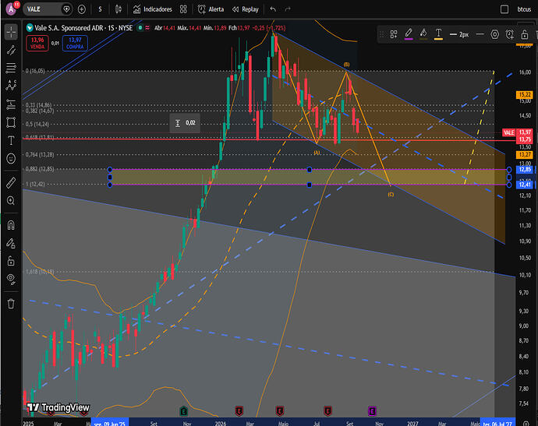Start Replay mode
Viewport: 538px width, 426px height.
[x=246, y=9]
